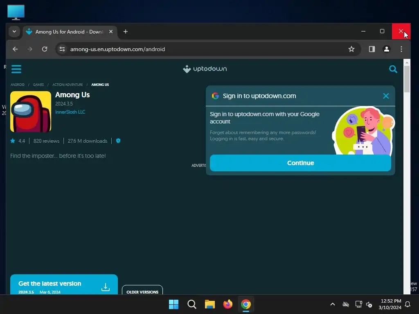
Task: Go forward in Chrome
Action: click(30, 49)
